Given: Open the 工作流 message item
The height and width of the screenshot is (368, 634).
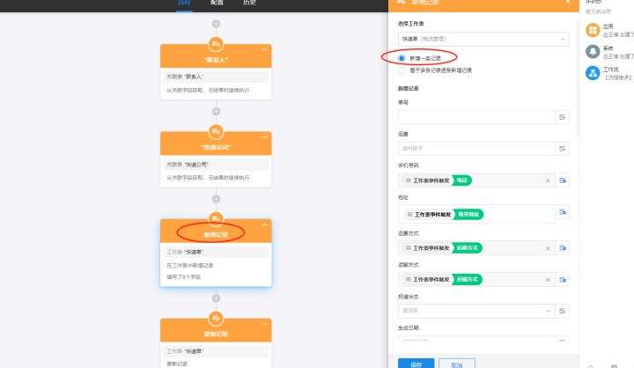Looking at the screenshot, I should [609, 73].
